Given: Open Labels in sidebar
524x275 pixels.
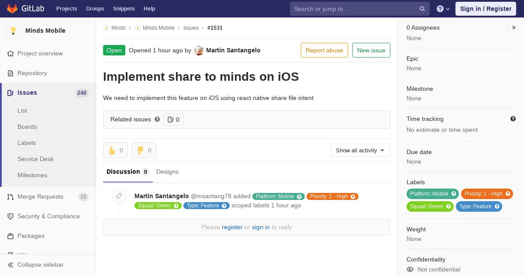Looking at the screenshot, I should point(27,143).
